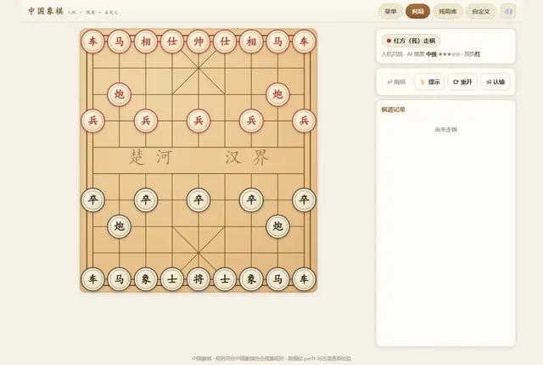Click the 棋谱记录 panel heading
The width and height of the screenshot is (543, 365).
tap(393, 109)
